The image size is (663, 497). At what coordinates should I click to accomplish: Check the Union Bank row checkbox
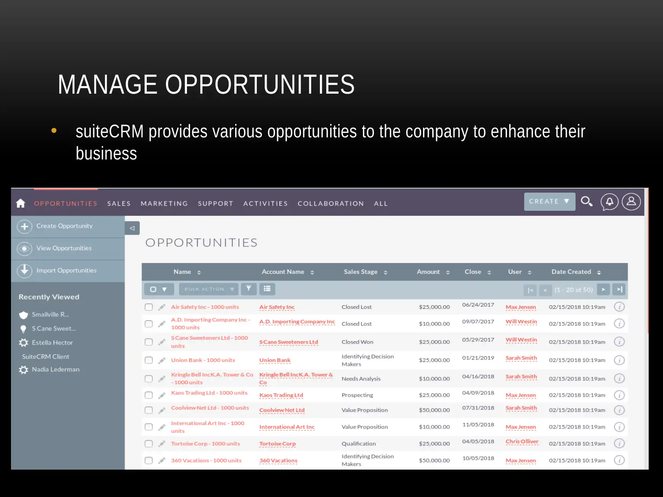click(149, 360)
